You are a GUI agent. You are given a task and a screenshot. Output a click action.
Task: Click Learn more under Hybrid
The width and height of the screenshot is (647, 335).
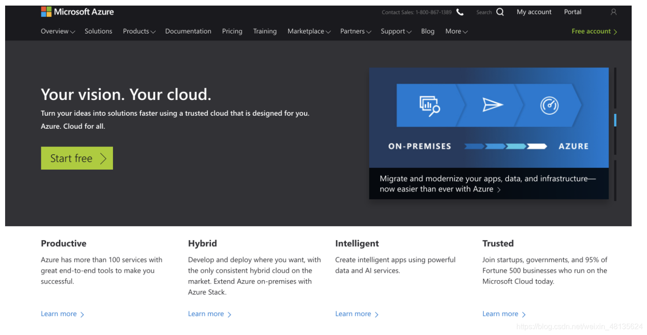tap(210, 314)
